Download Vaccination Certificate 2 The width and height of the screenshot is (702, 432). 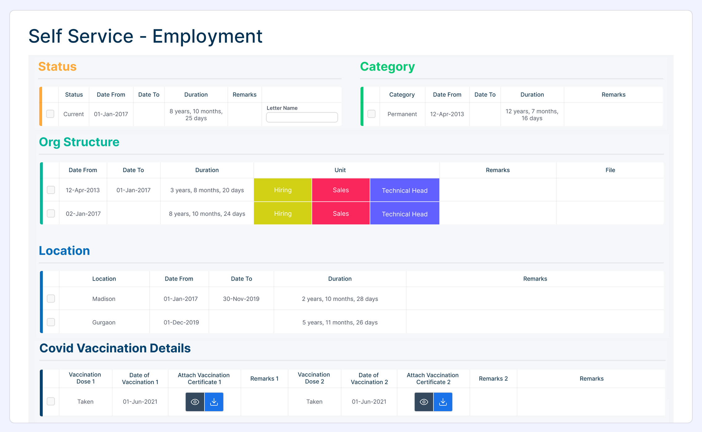[x=443, y=402]
